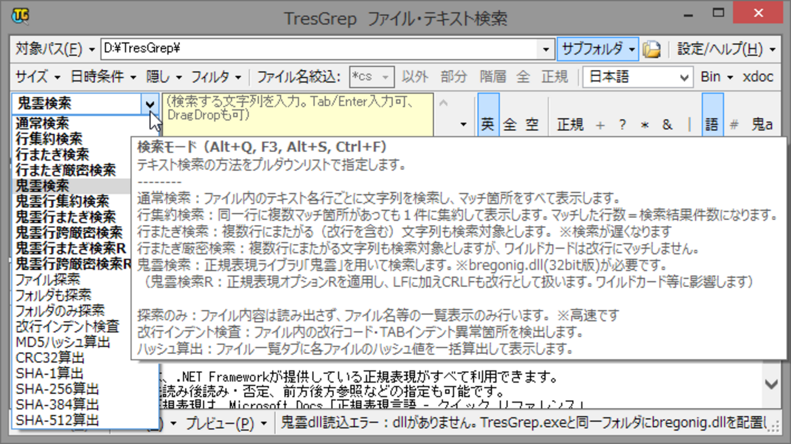Open the folder browse icon beside サブフォルダ

tap(652, 49)
